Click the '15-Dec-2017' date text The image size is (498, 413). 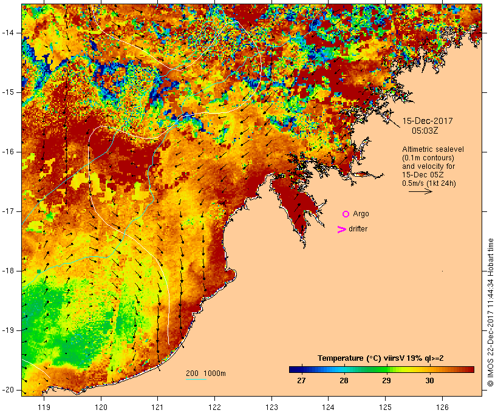pos(428,121)
